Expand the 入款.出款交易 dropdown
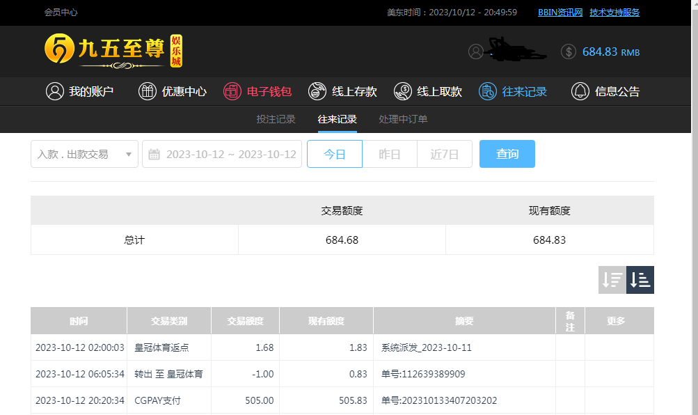 85,154
